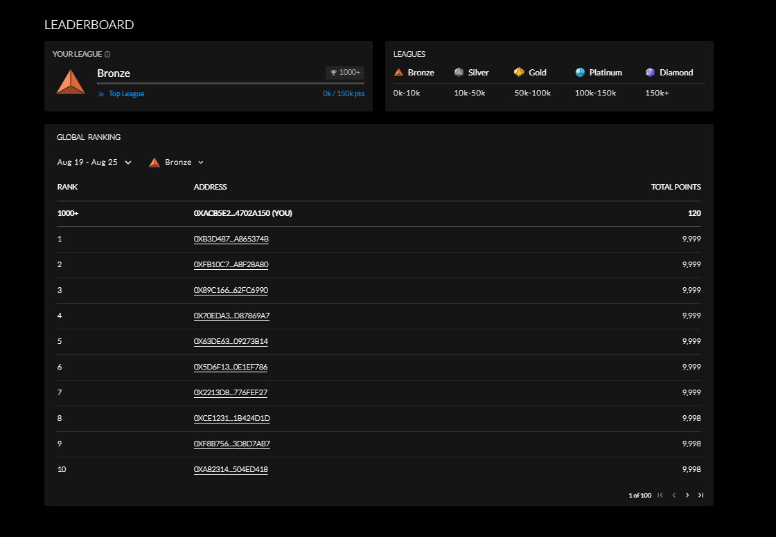Go to next page of rankings
This screenshot has height=537, width=776.
coord(687,495)
